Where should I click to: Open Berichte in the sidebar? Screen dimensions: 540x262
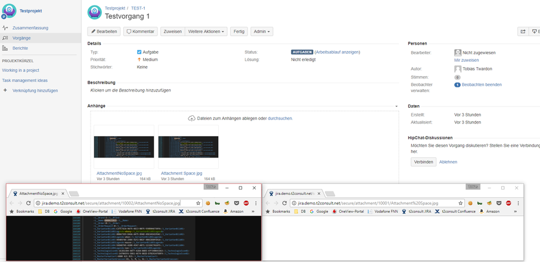pos(20,48)
